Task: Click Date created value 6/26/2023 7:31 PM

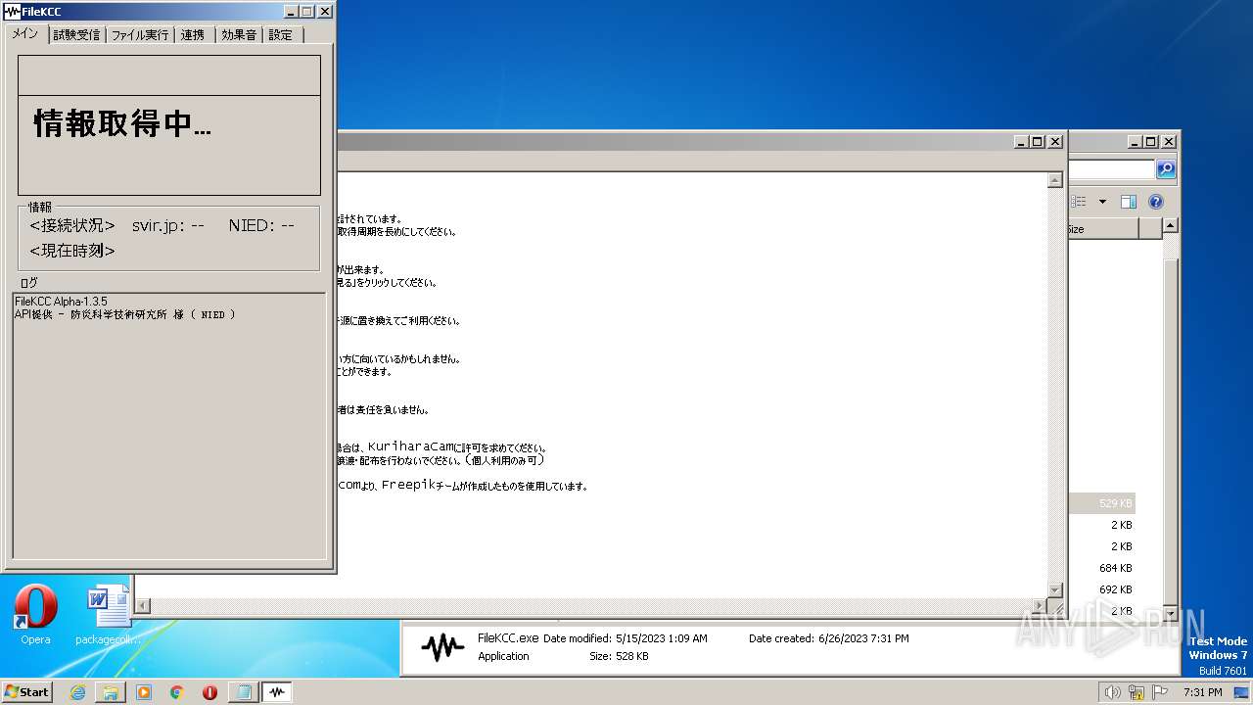Action: pos(862,638)
